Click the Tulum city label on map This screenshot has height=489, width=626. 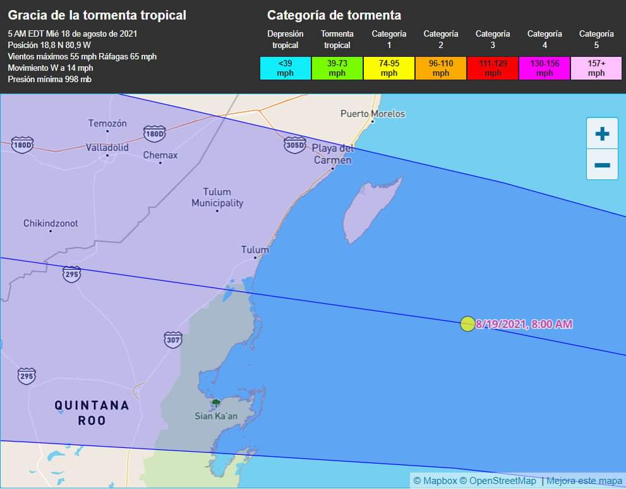[x=255, y=250]
